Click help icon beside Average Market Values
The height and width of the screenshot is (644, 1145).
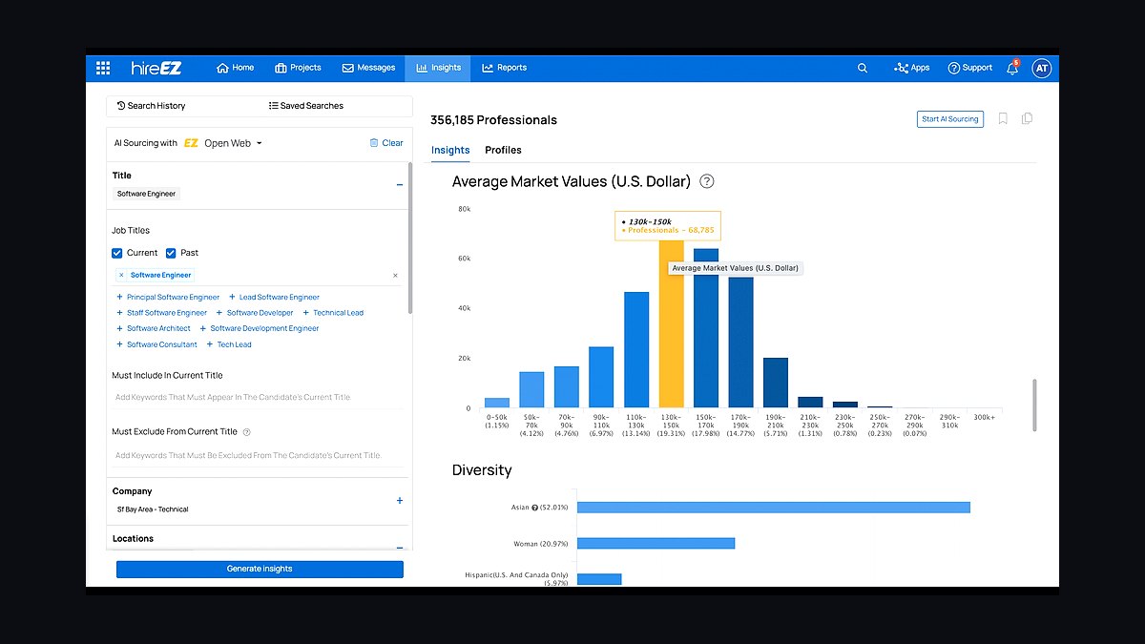tap(707, 181)
